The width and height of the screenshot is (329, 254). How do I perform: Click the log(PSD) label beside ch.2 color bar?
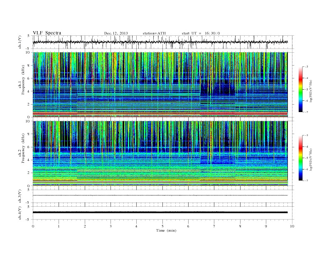[312, 159]
